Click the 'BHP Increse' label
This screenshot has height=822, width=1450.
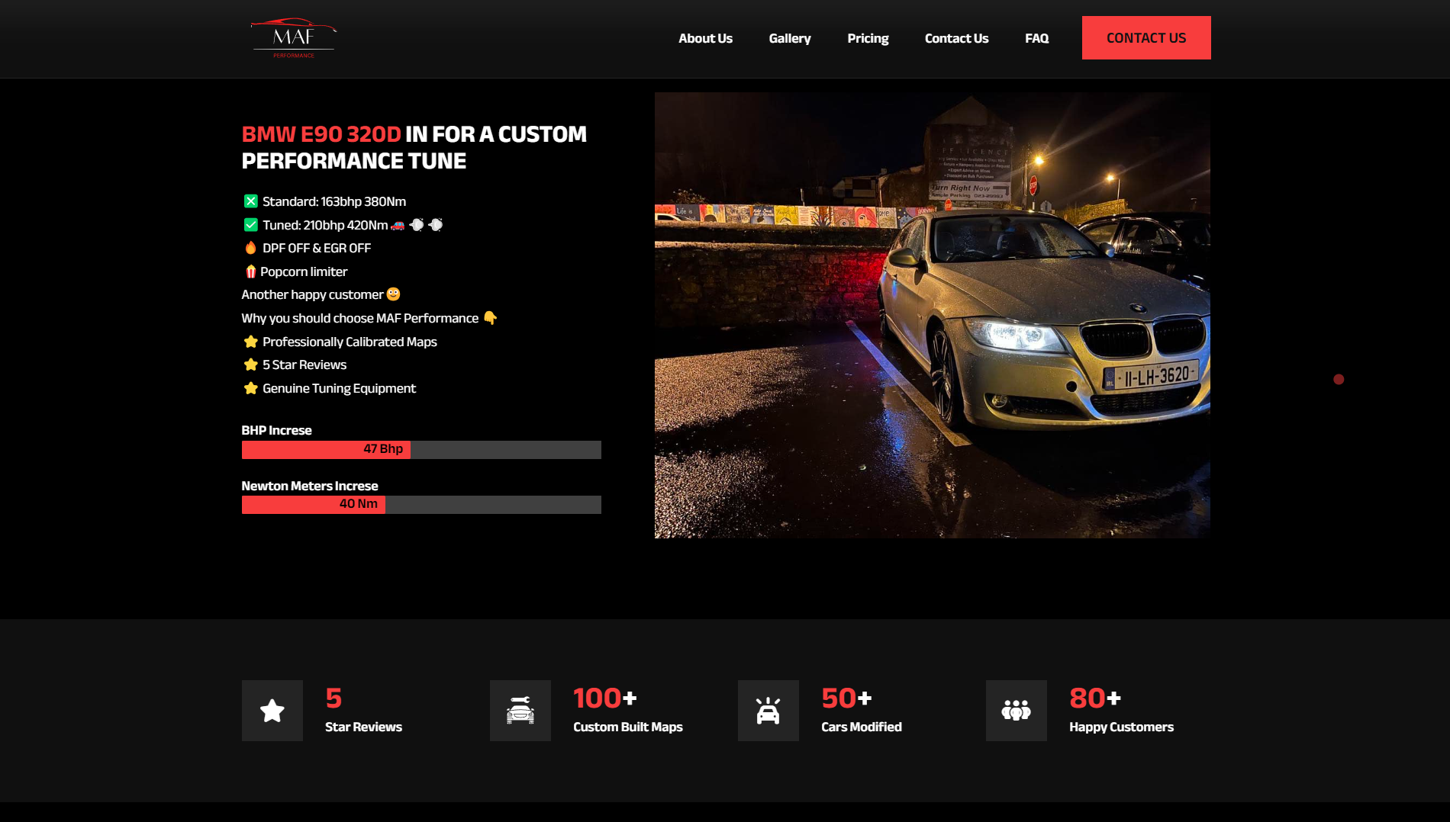[276, 430]
